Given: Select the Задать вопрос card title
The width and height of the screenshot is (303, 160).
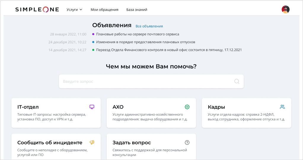Looking at the screenshot, I should pos(132,142).
